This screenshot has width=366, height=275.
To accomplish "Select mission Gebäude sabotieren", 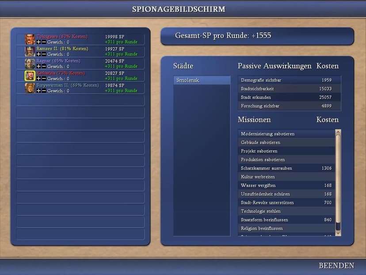I will (x=286, y=143).
